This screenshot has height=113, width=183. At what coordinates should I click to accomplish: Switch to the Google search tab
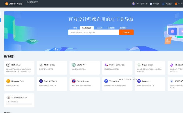[100, 28]
